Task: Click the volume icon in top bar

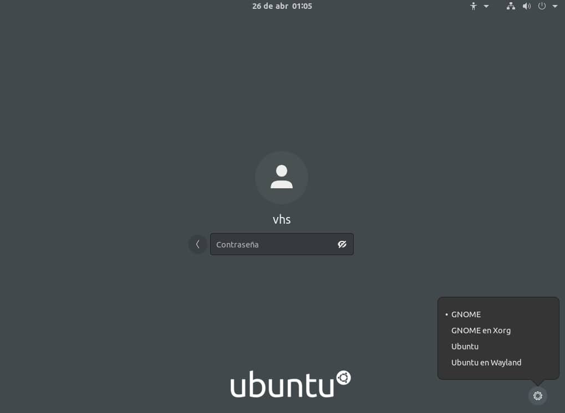Action: [526, 6]
